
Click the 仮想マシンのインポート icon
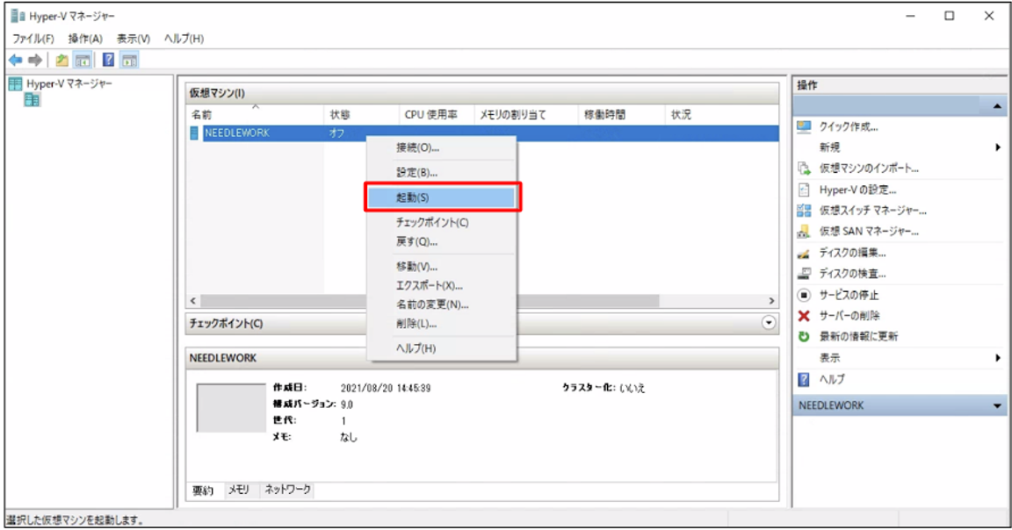tap(804, 168)
